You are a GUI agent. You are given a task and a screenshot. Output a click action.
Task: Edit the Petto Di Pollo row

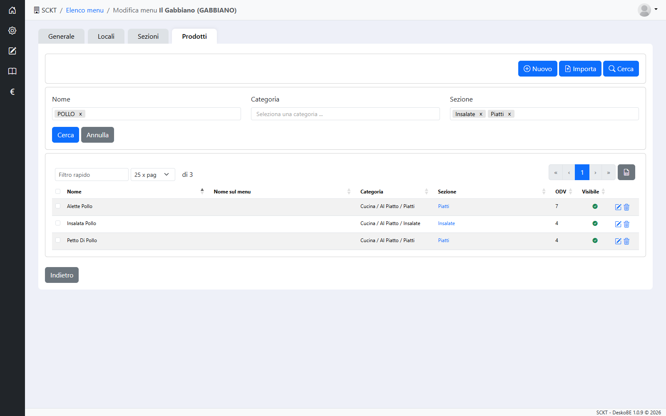(618, 241)
